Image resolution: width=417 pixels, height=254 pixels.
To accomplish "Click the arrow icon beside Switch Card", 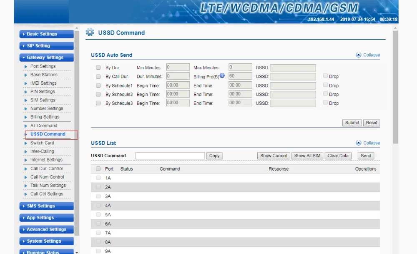I will pos(26,143).
